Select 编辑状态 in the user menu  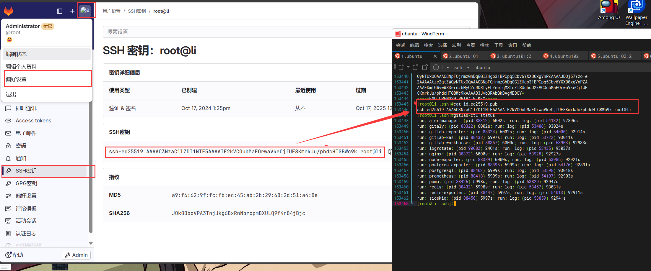[47, 54]
